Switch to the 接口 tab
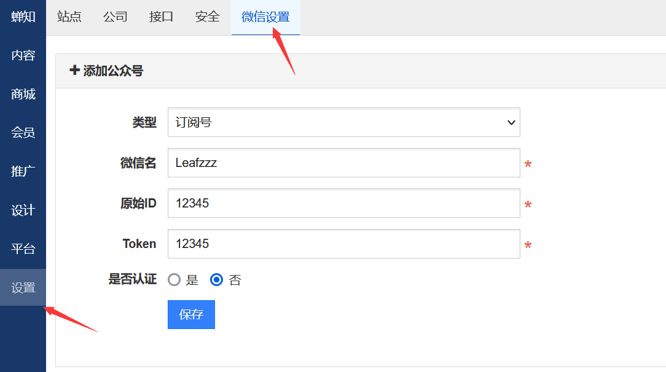The height and width of the screenshot is (372, 666). (x=161, y=17)
